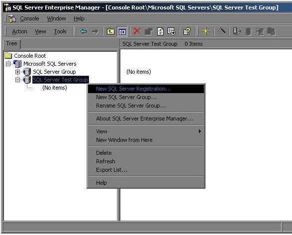Choose Refresh in the context menu
The width and height of the screenshot is (292, 235).
click(146, 161)
